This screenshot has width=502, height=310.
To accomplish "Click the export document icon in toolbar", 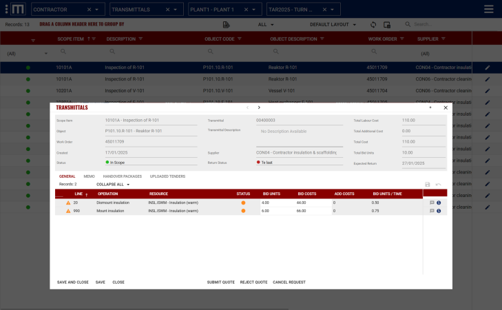I will point(227,24).
